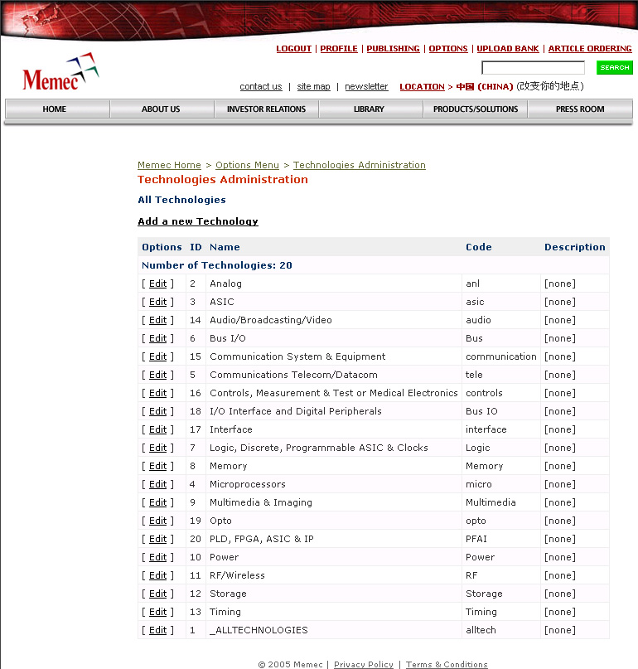
Task: Open the LIBRARY menu
Action: click(370, 109)
